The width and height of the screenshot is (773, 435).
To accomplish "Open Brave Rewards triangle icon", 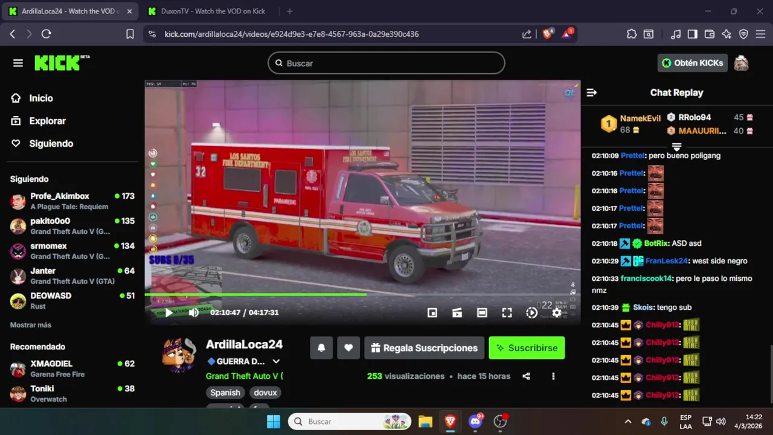I will [x=567, y=34].
